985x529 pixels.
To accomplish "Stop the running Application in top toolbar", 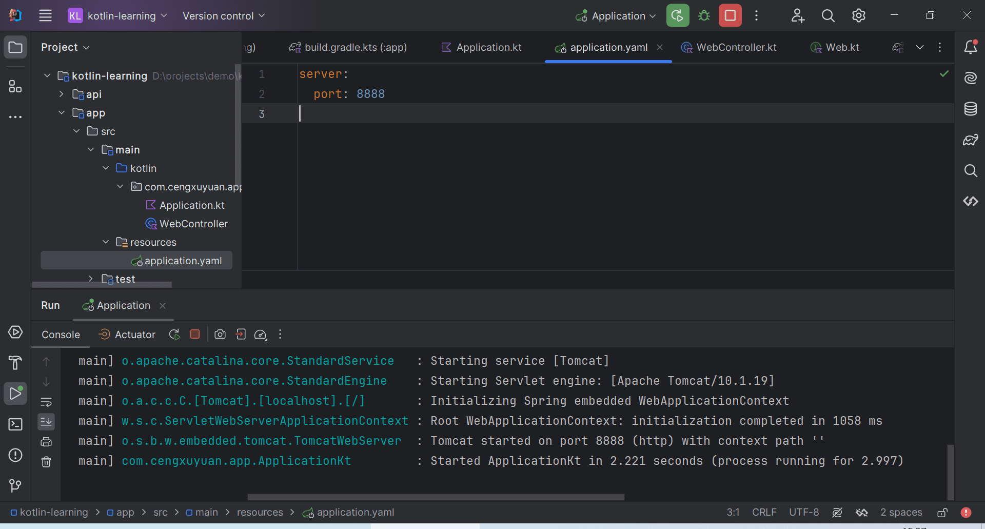I will point(730,15).
